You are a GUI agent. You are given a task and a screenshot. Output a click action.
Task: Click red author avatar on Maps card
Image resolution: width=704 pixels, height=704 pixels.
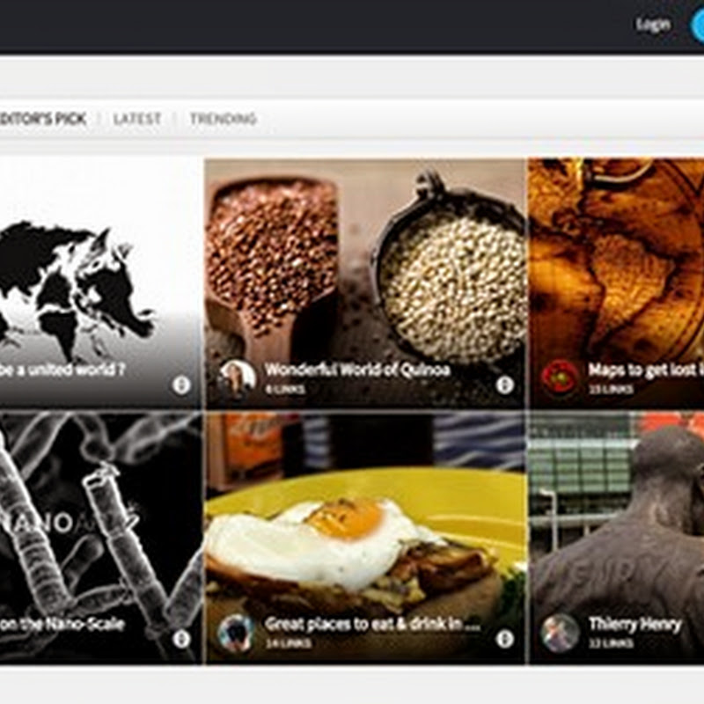click(560, 378)
